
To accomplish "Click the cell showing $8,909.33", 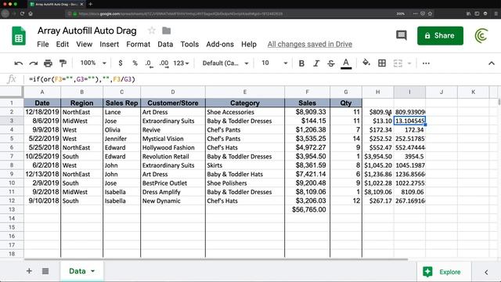I will (307, 112).
